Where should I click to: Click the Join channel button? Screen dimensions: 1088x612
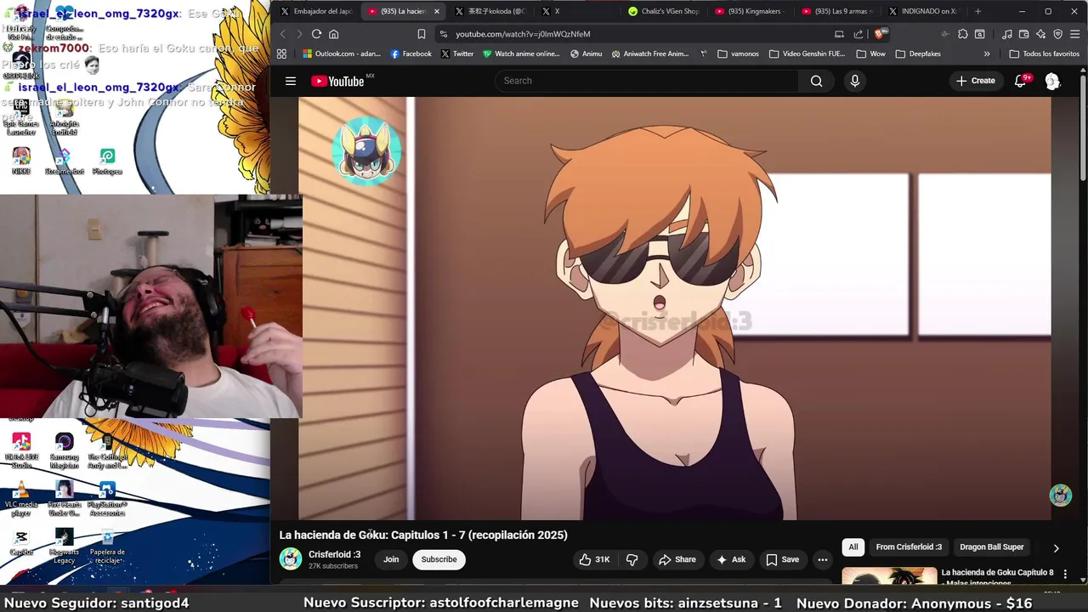(x=391, y=559)
